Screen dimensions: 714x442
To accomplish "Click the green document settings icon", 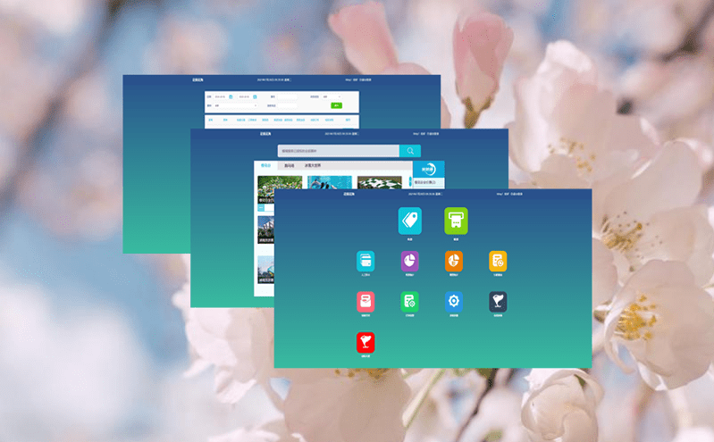I will coord(410,302).
